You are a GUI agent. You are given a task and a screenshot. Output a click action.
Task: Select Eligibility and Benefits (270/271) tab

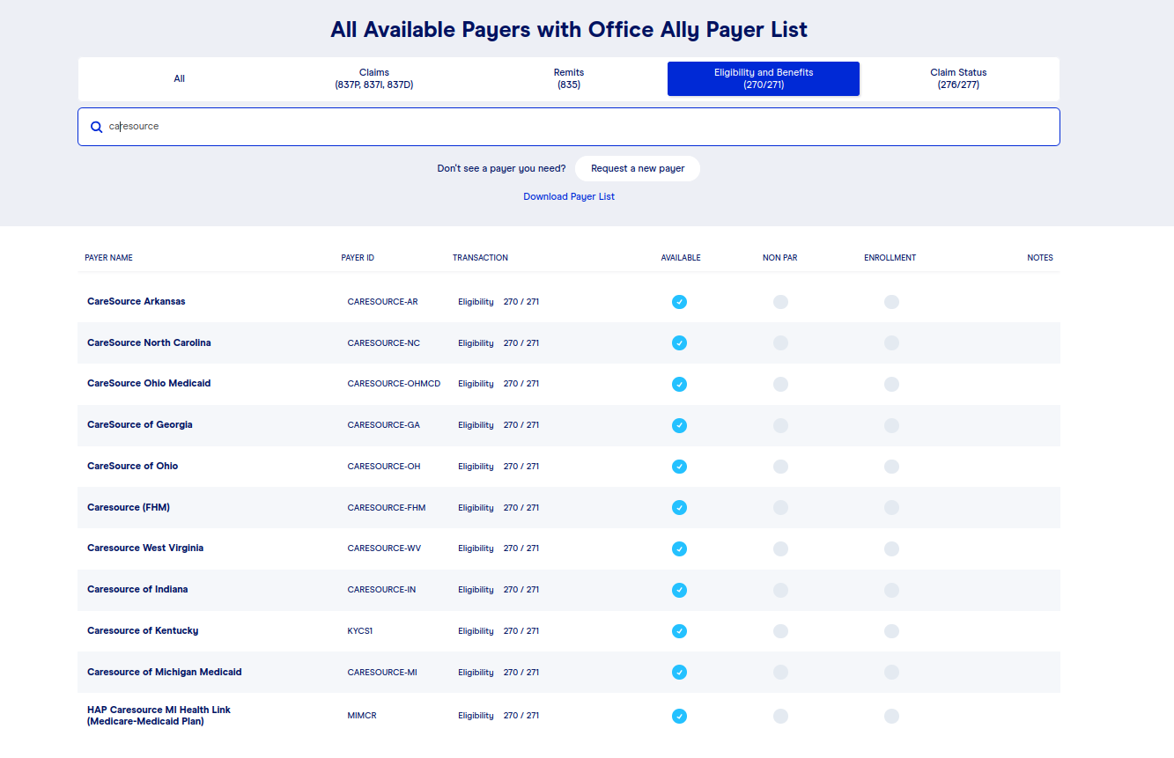click(x=764, y=79)
